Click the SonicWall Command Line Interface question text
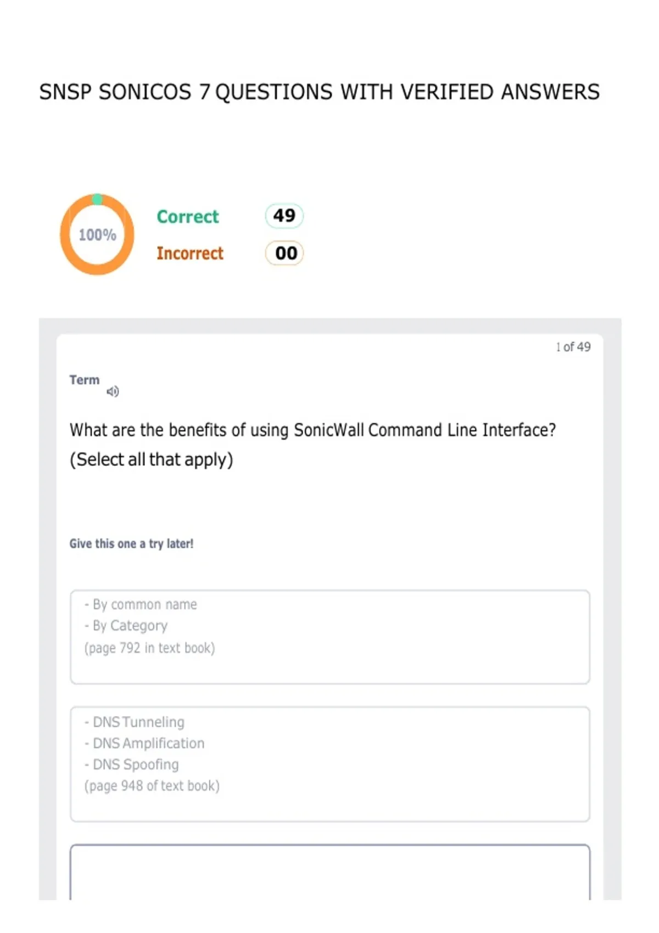 pyautogui.click(x=312, y=430)
